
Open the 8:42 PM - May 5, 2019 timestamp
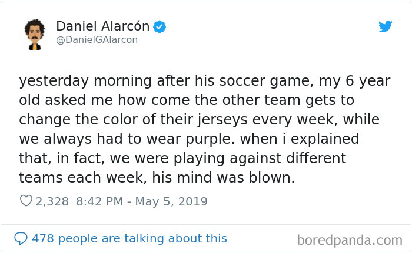[142, 201]
